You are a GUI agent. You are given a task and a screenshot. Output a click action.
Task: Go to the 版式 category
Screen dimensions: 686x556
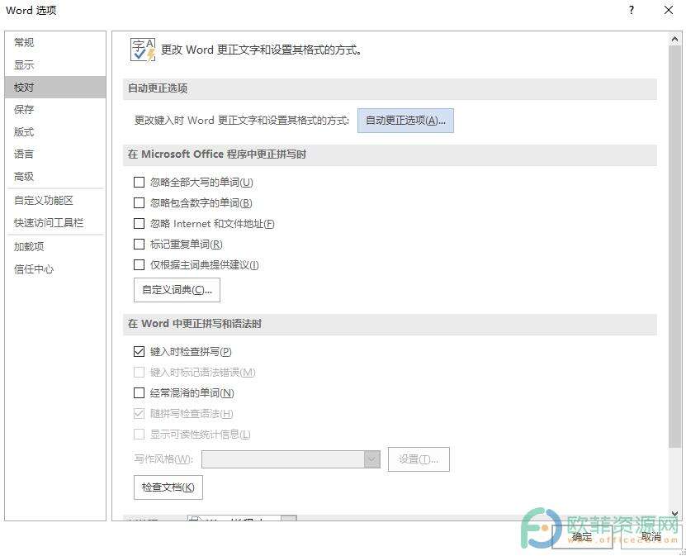(x=55, y=132)
